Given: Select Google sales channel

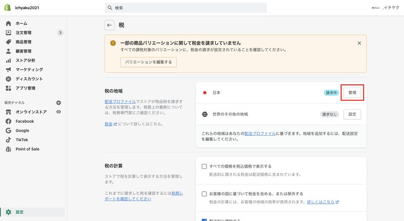Looking at the screenshot, I should (22, 131).
